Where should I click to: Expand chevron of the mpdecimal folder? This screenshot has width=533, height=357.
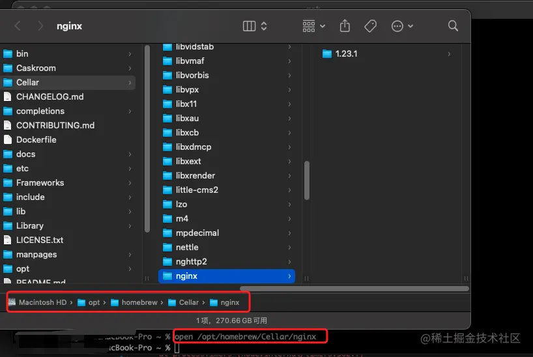(x=289, y=233)
